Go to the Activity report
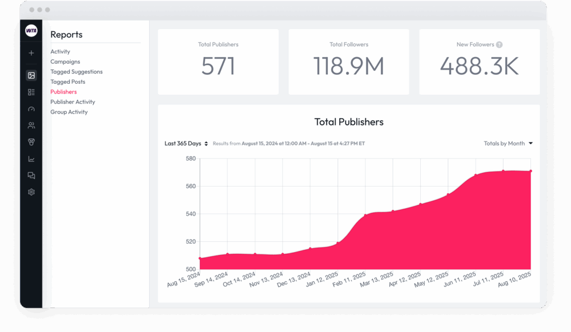 tap(60, 52)
